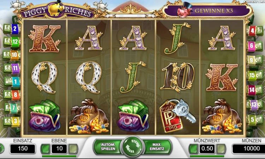Click the money bag symbol on the second reel
Screen dimensions: 265x159
click(x=89, y=116)
